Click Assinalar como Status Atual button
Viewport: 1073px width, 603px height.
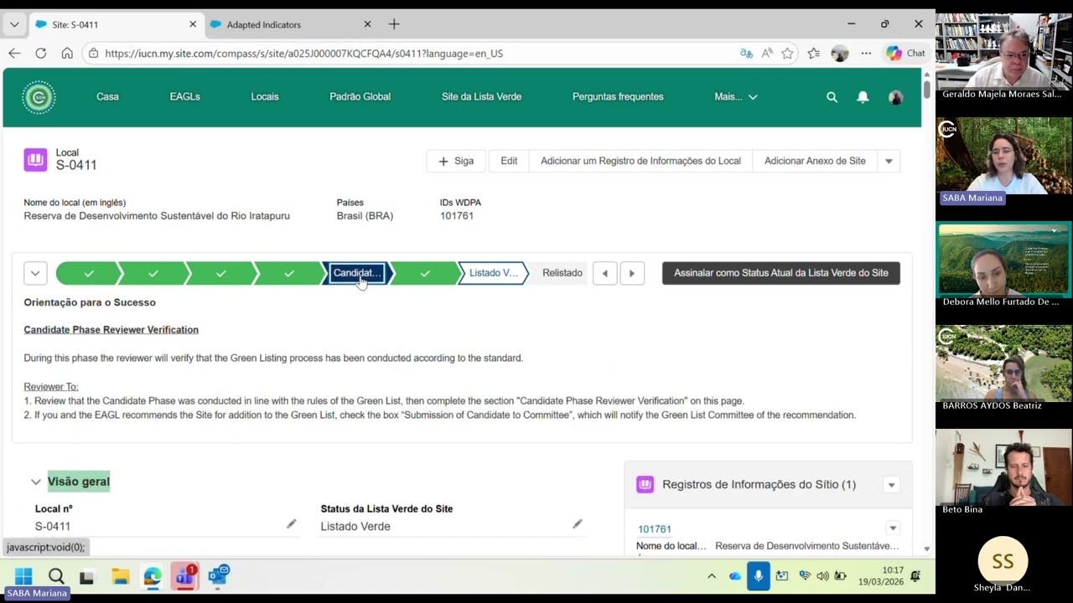[x=781, y=273]
